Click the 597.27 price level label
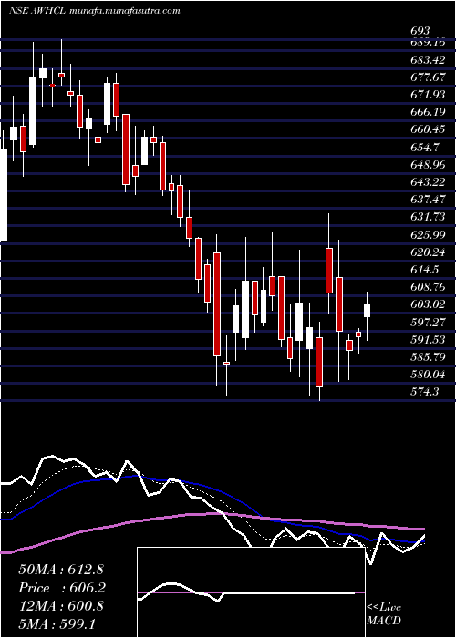The image size is (456, 638). click(428, 322)
